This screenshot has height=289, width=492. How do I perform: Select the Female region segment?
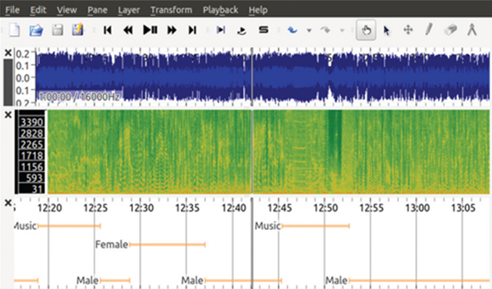pos(168,245)
